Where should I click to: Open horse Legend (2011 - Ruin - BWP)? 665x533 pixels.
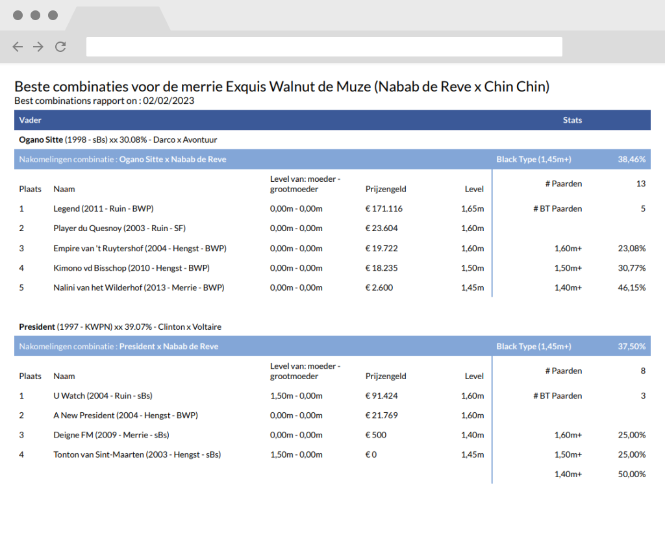pos(103,208)
